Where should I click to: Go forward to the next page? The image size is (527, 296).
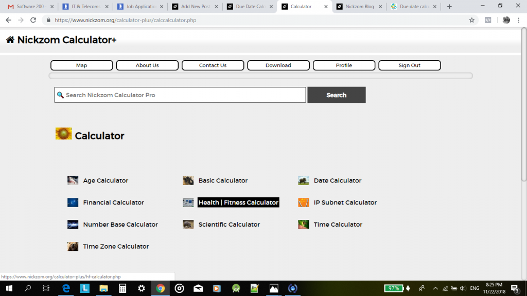click(21, 20)
